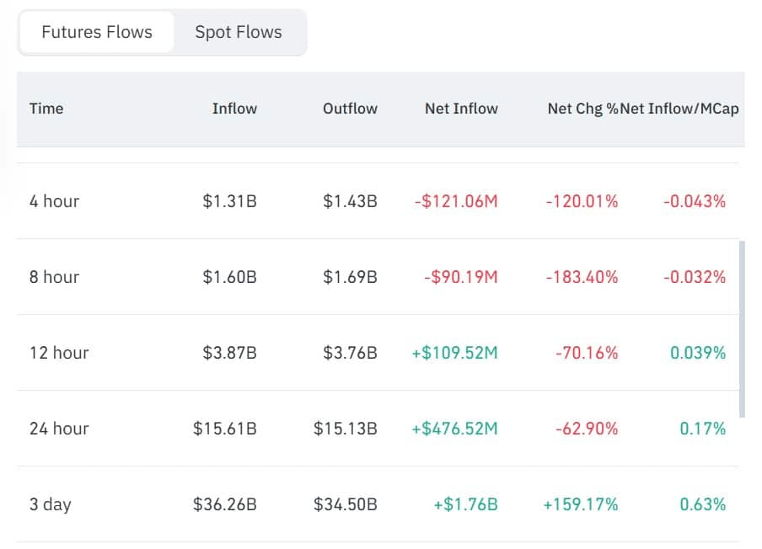The height and width of the screenshot is (549, 762).
Task: Switch to the Futures Flows tab
Action: coord(97,33)
